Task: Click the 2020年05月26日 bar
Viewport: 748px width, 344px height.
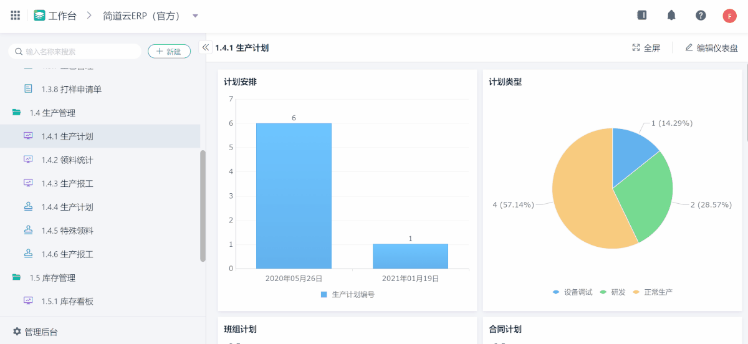Action: coord(294,196)
